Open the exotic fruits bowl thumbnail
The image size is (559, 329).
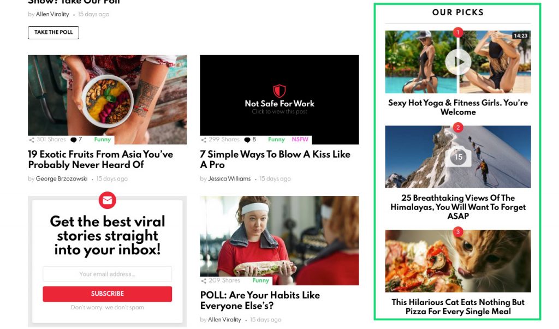pyautogui.click(x=108, y=99)
